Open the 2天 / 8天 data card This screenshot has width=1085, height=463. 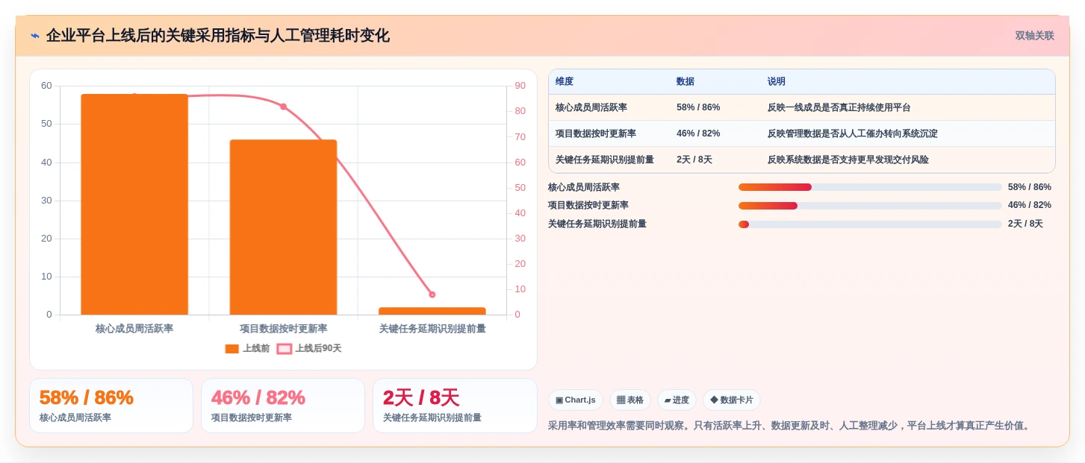coord(455,406)
